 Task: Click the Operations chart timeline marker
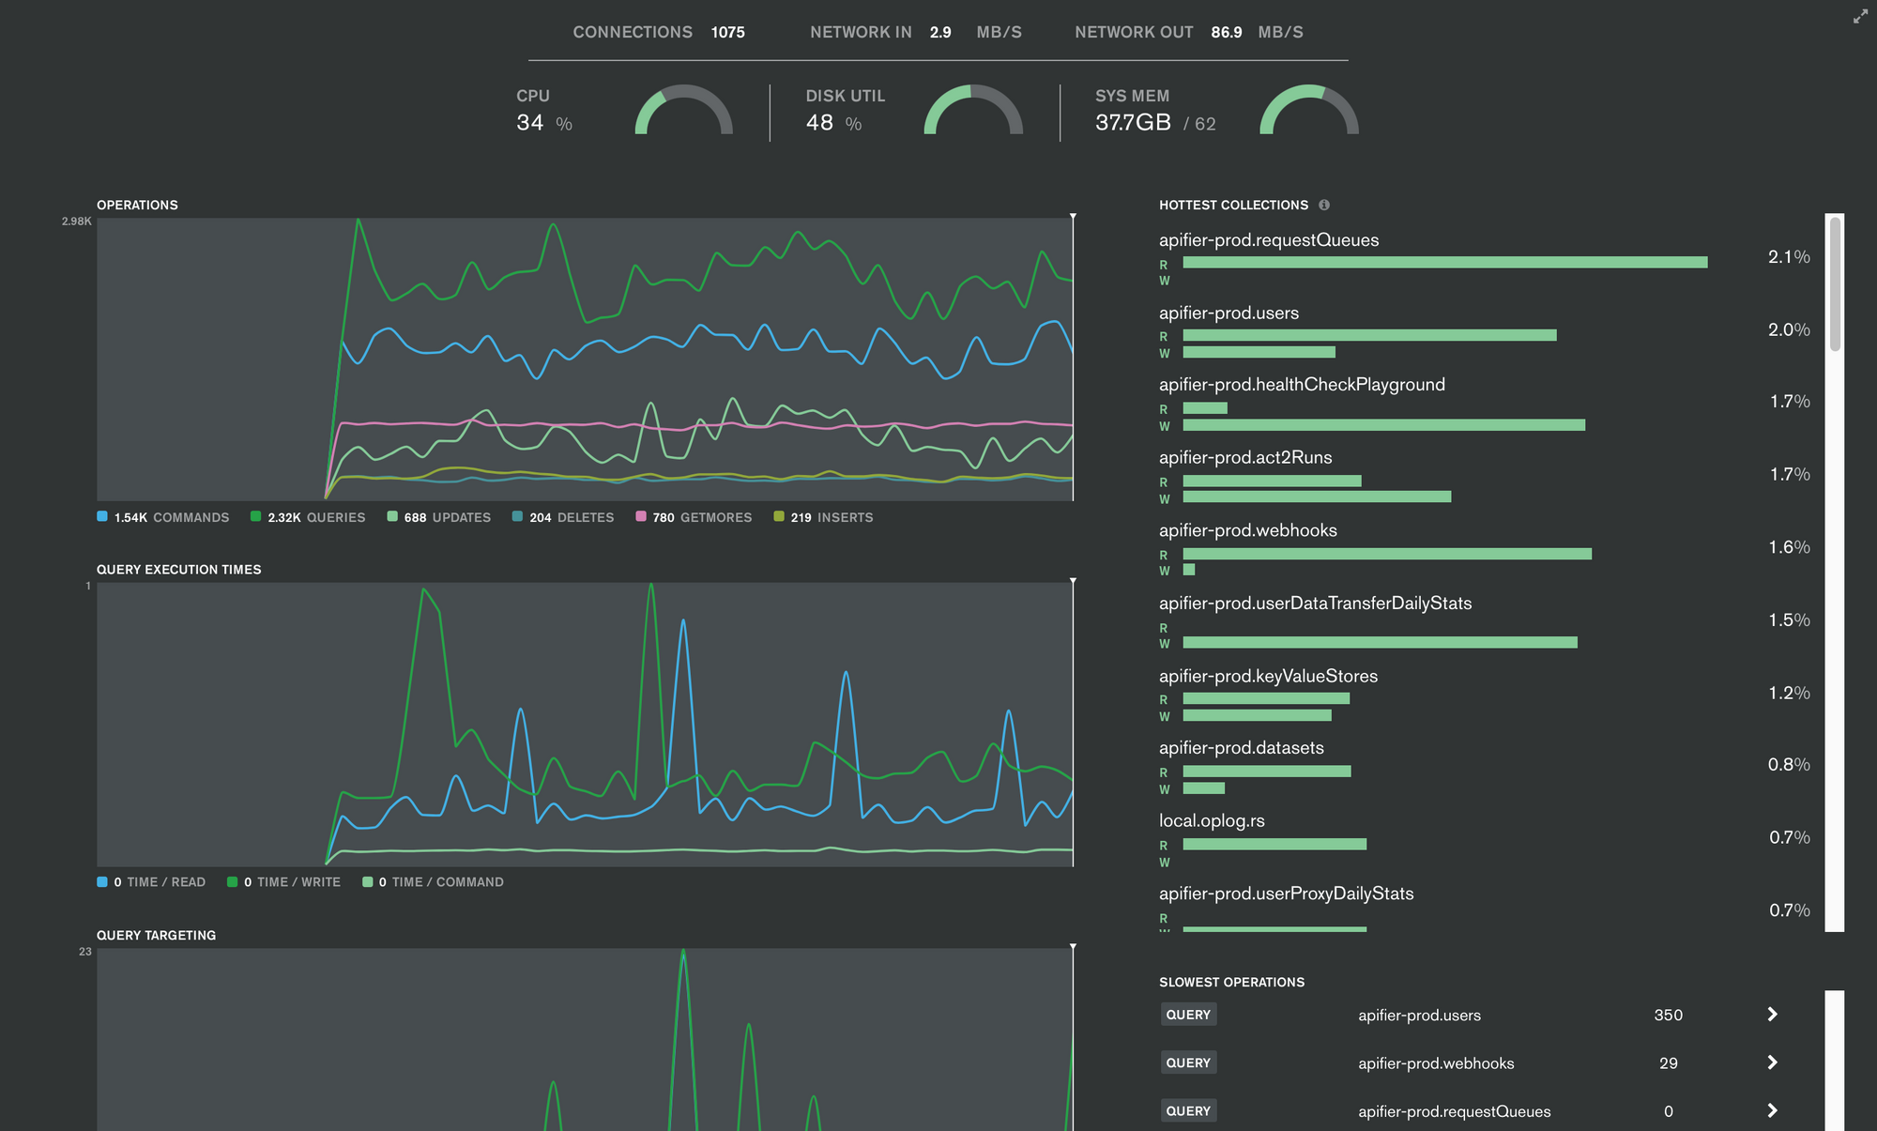coord(1073,217)
